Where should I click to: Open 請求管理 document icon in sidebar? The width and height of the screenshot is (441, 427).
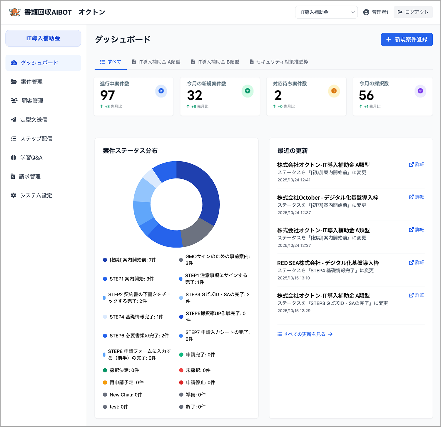12,176
